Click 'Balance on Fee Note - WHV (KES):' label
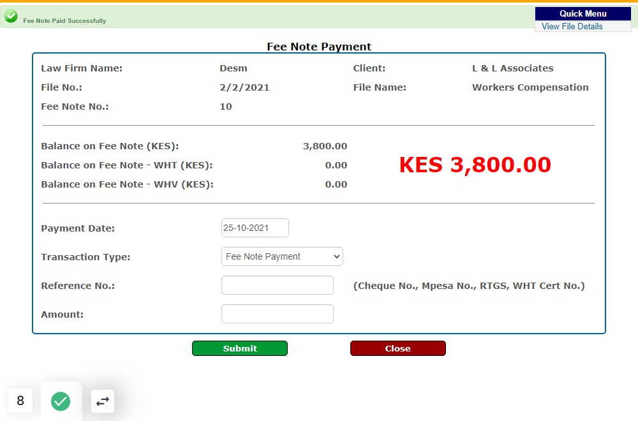The image size is (638, 421). tap(128, 185)
